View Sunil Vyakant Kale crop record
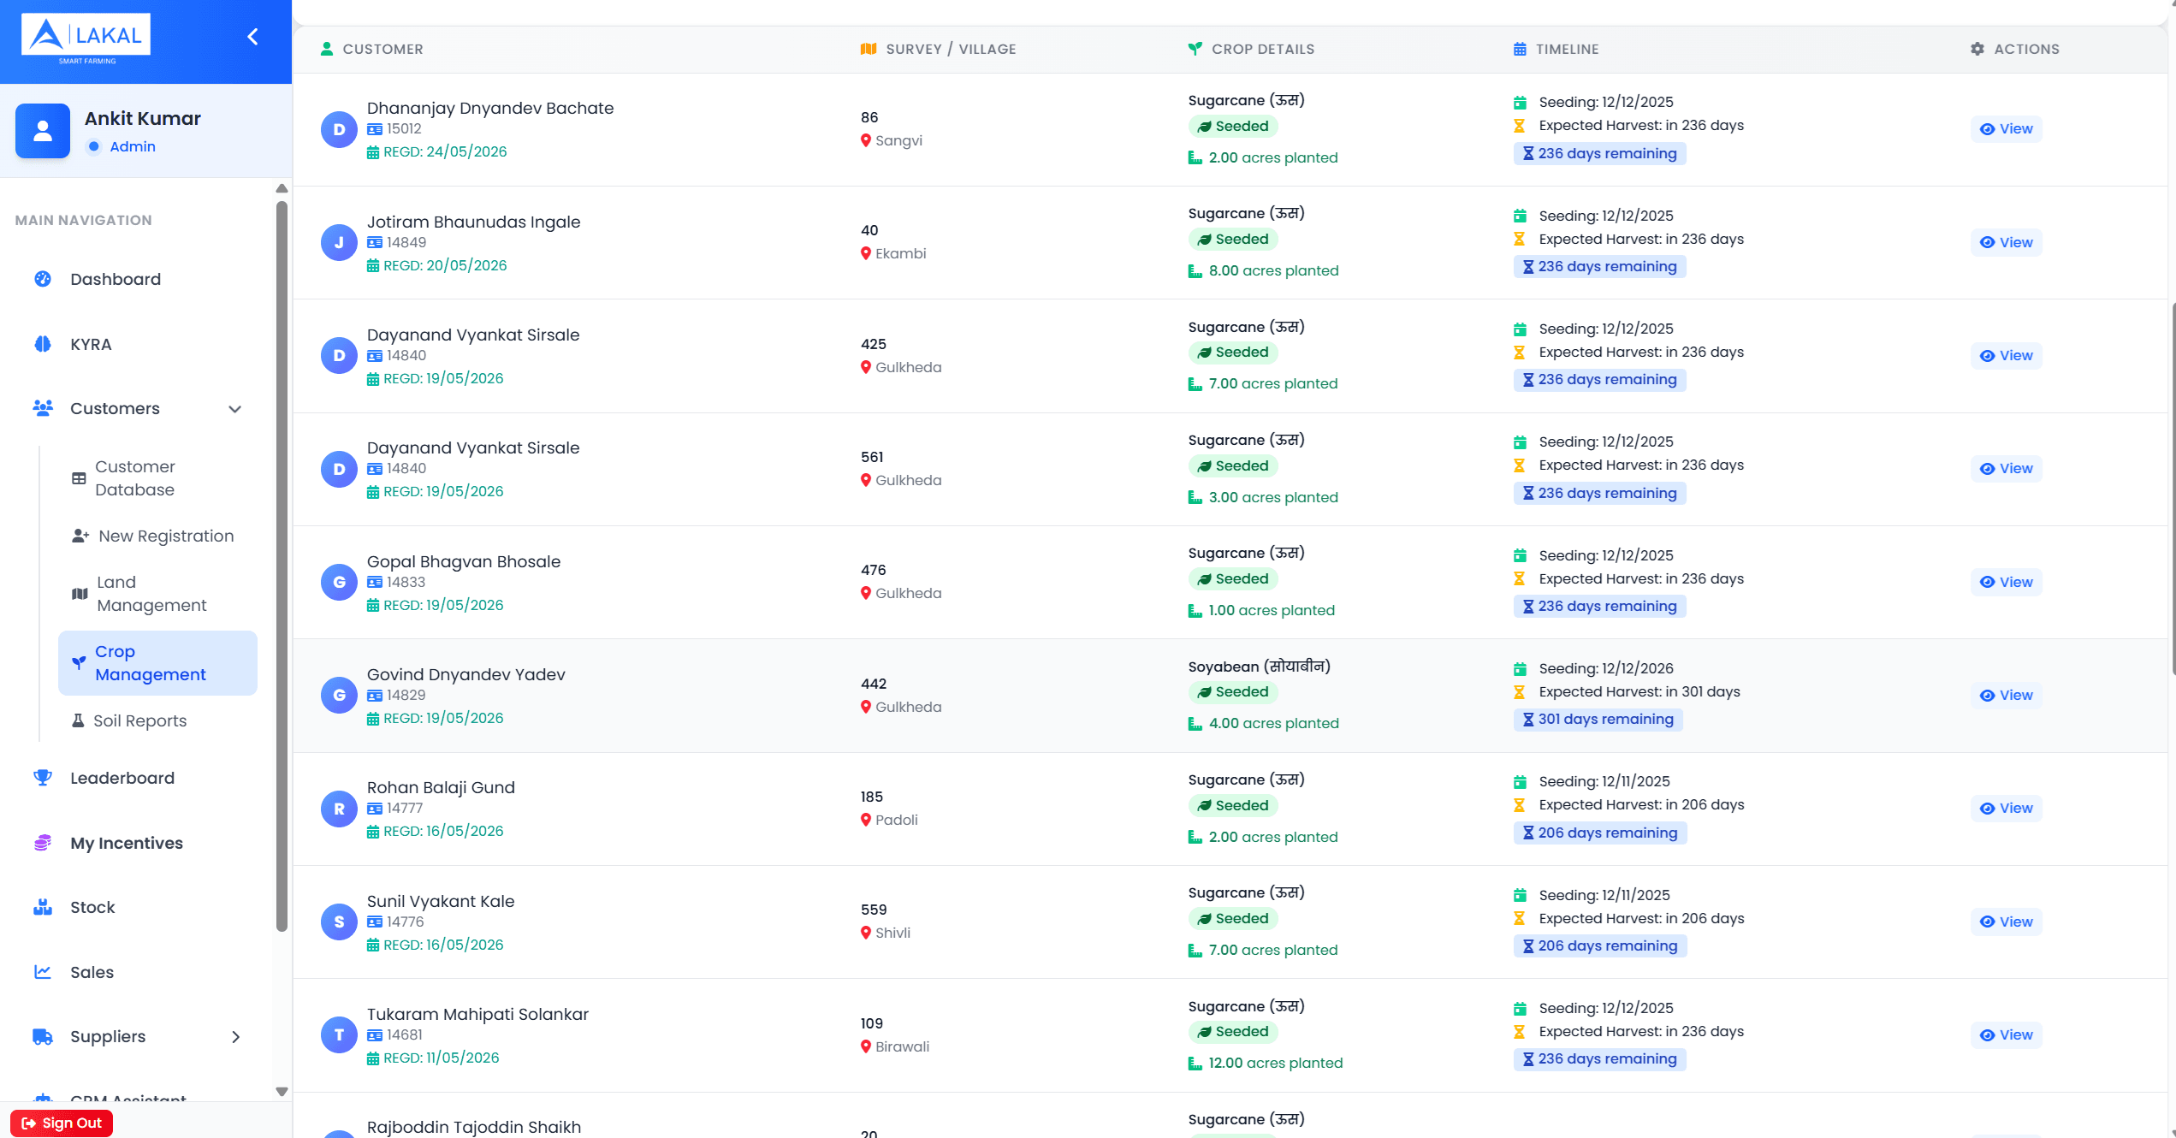Screen dimensions: 2176x1138 click(2006, 922)
